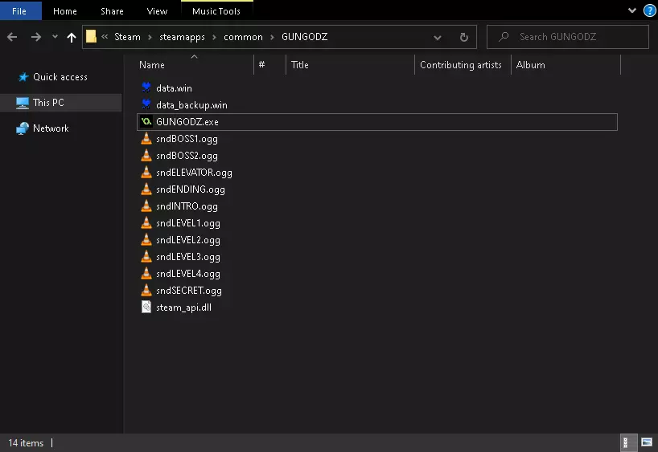Go up one folder level
Screen dimensions: 658x452
coord(72,37)
